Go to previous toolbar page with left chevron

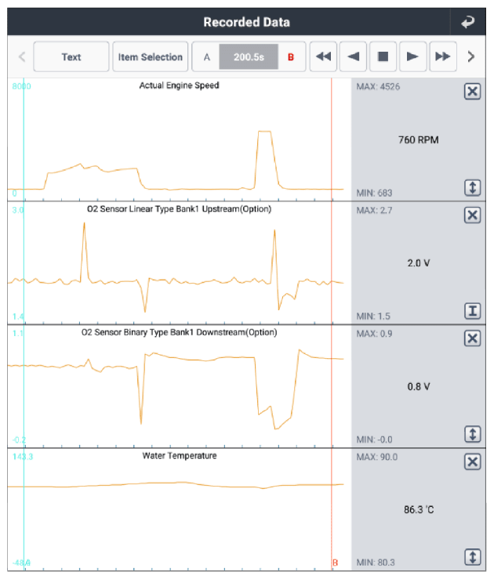point(22,57)
